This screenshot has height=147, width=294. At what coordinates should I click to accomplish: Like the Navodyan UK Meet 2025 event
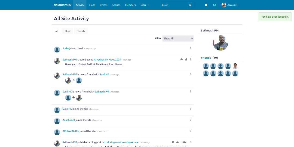(x=186, y=59)
